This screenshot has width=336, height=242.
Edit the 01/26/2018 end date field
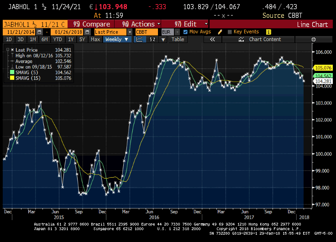(x=67, y=32)
